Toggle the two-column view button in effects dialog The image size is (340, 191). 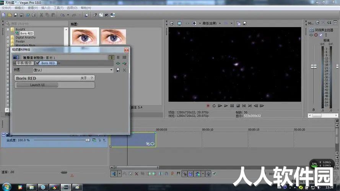118,57
